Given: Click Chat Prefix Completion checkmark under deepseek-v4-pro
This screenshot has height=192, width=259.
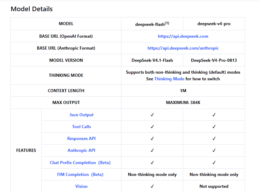Looking at the screenshot, I should (x=214, y=163).
